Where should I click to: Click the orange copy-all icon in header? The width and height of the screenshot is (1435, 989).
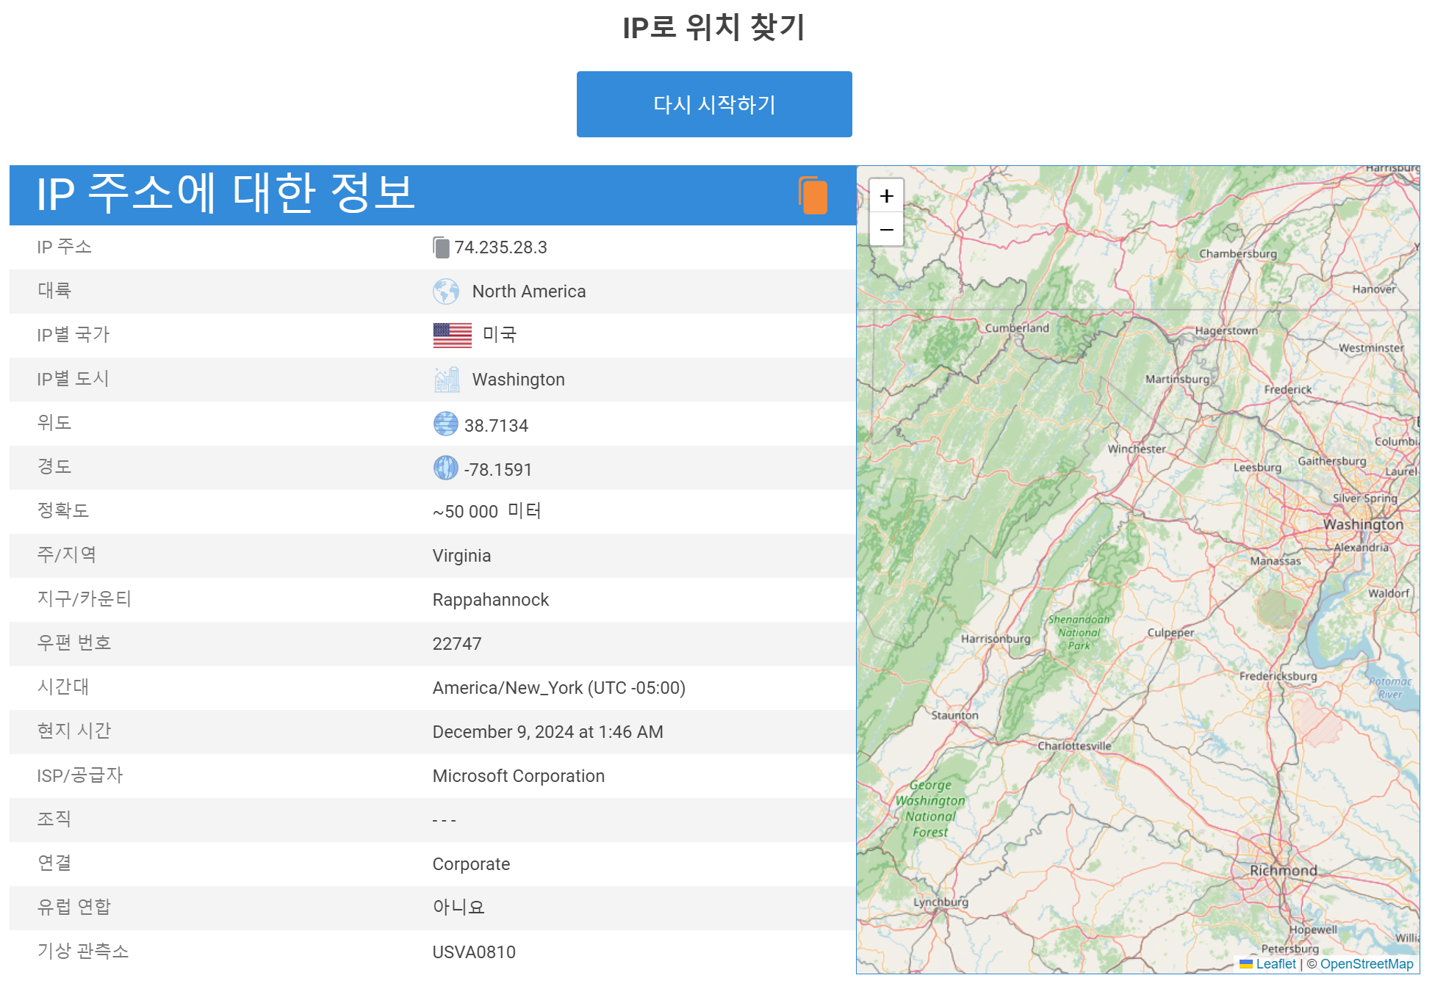pyautogui.click(x=813, y=196)
